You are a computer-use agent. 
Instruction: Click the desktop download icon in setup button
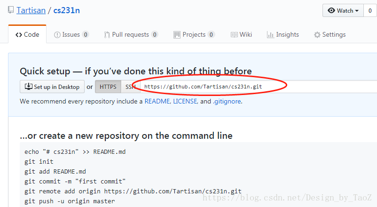29,87
